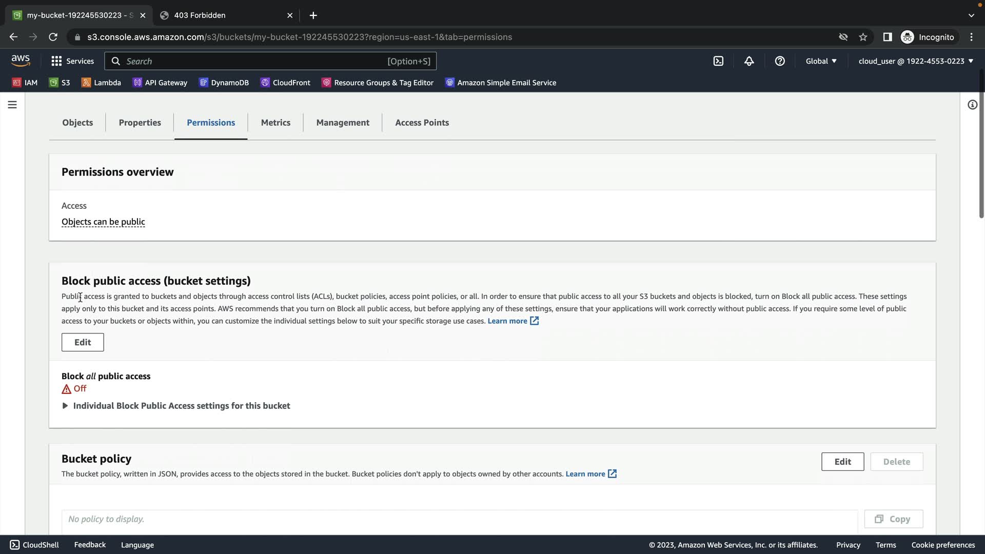Viewport: 985px width, 554px height.
Task: Edit the Block public access settings
Action: (83, 342)
